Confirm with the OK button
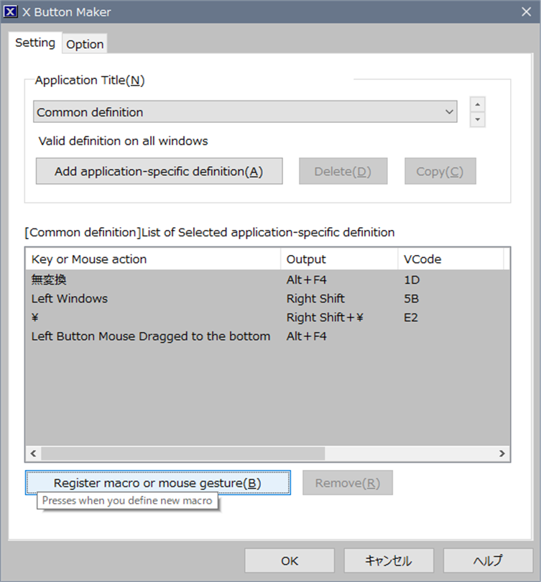The width and height of the screenshot is (541, 582). tap(290, 560)
